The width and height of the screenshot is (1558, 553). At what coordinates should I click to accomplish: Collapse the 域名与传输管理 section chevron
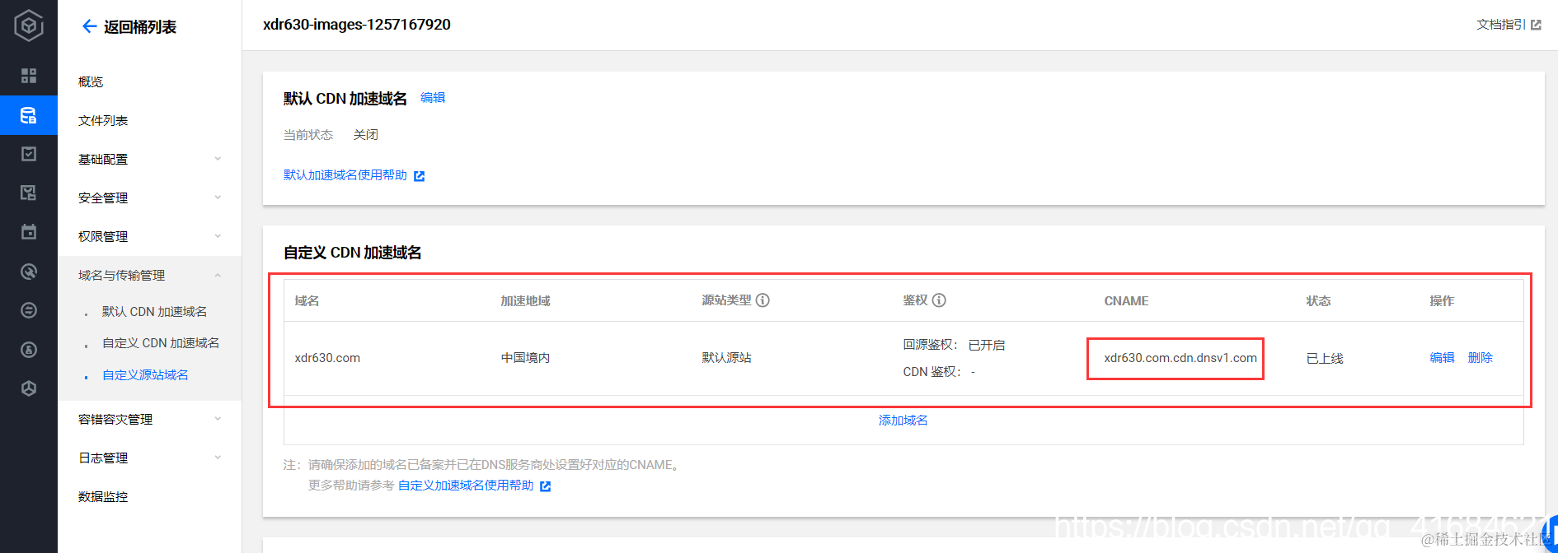218,275
